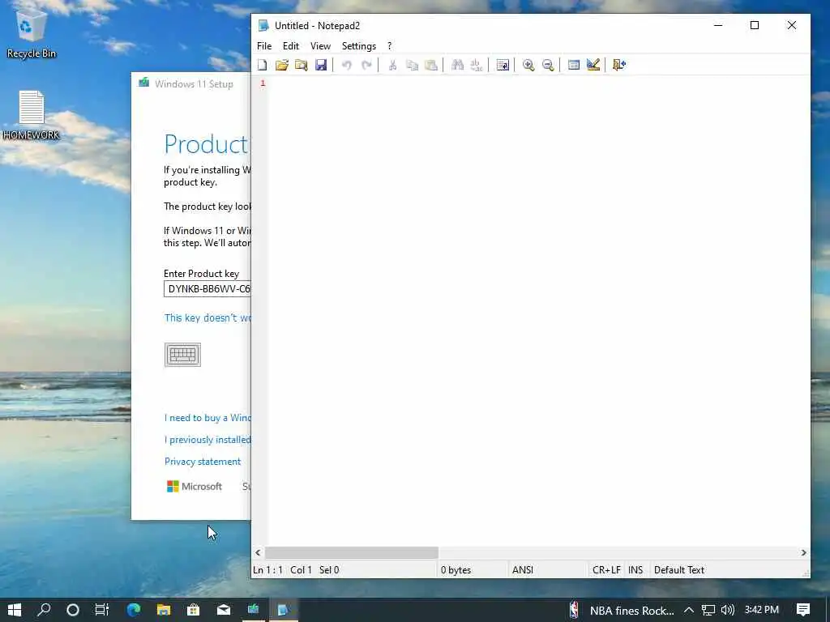The width and height of the screenshot is (830, 622).
Task: Open the Windows Start menu
Action: [x=15, y=610]
